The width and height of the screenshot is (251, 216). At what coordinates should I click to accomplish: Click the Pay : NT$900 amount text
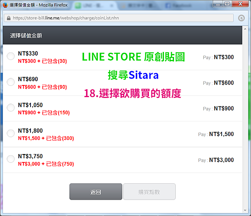(x=218, y=108)
